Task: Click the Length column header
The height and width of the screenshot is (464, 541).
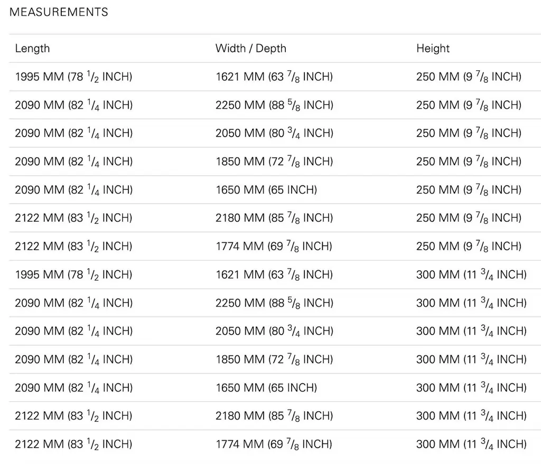Action: [x=32, y=49]
